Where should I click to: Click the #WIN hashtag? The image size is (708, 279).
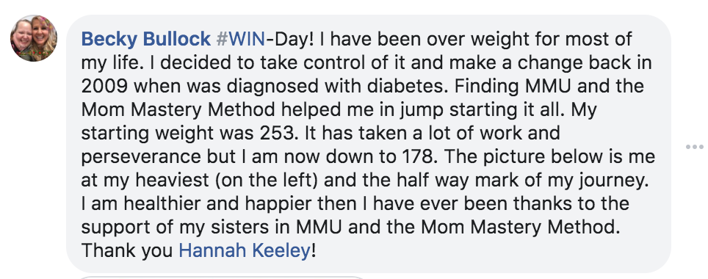(241, 39)
